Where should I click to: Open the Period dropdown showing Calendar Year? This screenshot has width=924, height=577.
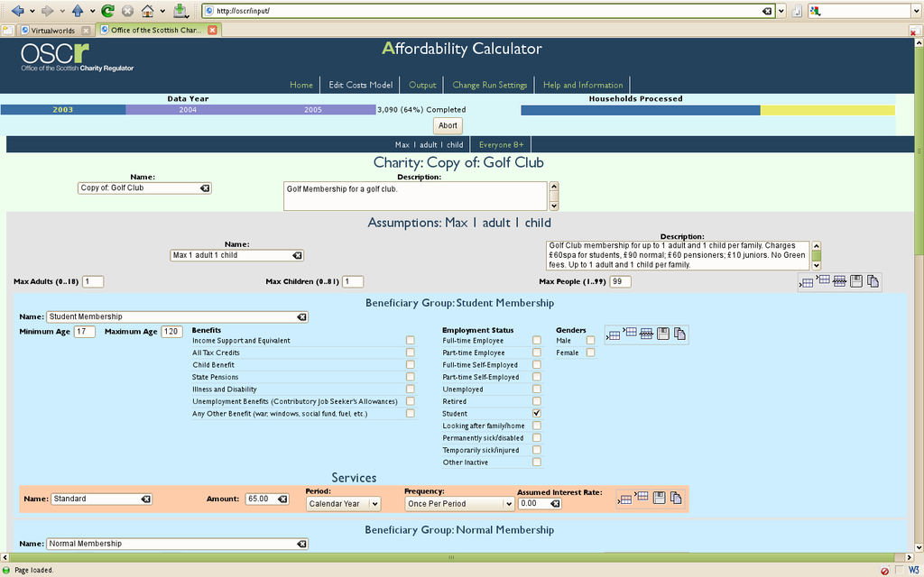coord(344,504)
